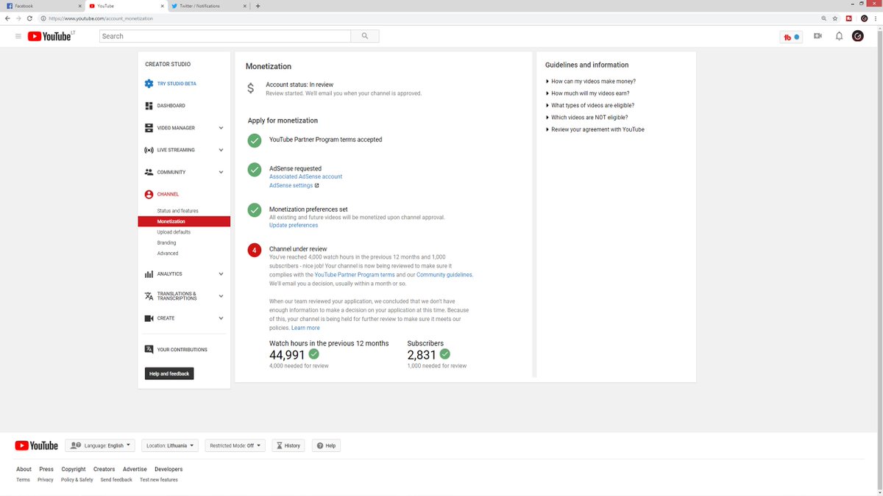
Task: Open the Send feedback footer link
Action: (116, 480)
